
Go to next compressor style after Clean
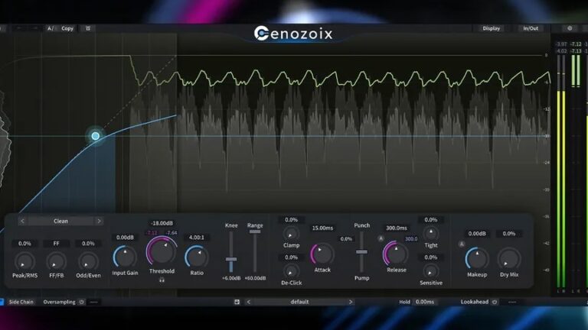pyautogui.click(x=99, y=221)
